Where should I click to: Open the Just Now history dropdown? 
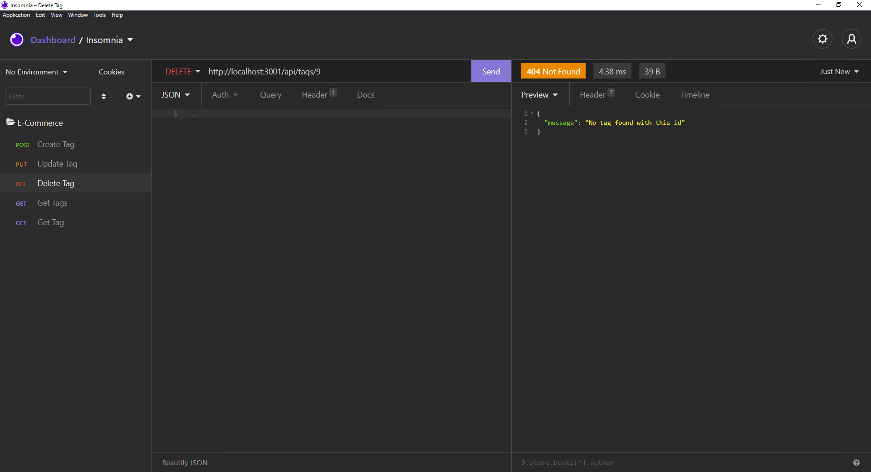coord(839,71)
